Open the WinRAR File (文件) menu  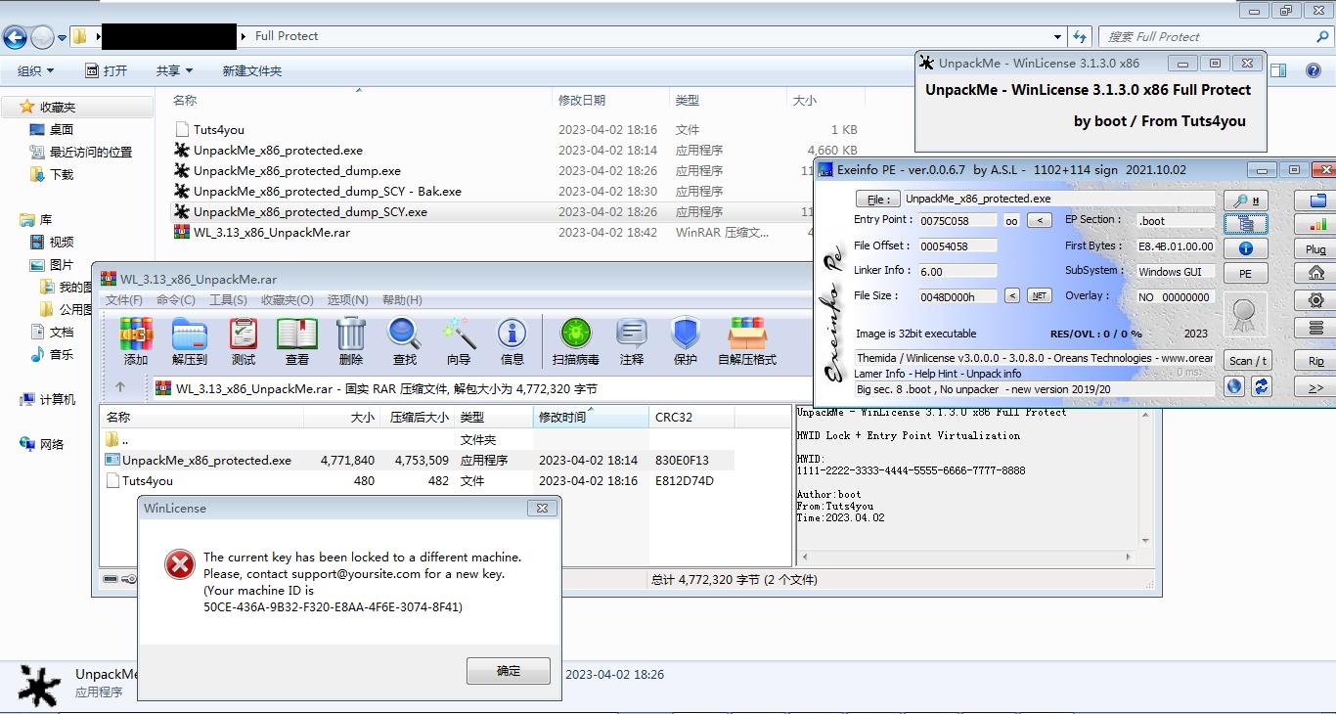[x=124, y=299]
